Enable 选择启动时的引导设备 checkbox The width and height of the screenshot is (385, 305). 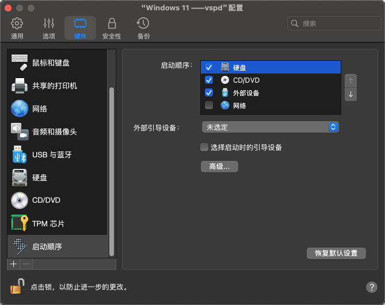[204, 147]
